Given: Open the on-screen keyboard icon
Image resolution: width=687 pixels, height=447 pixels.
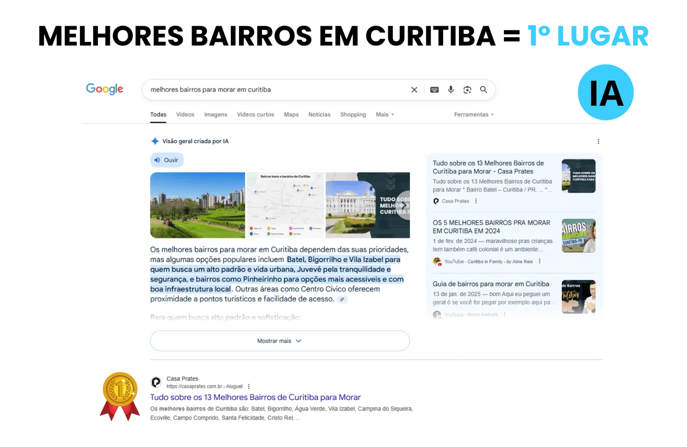Looking at the screenshot, I should pos(434,90).
